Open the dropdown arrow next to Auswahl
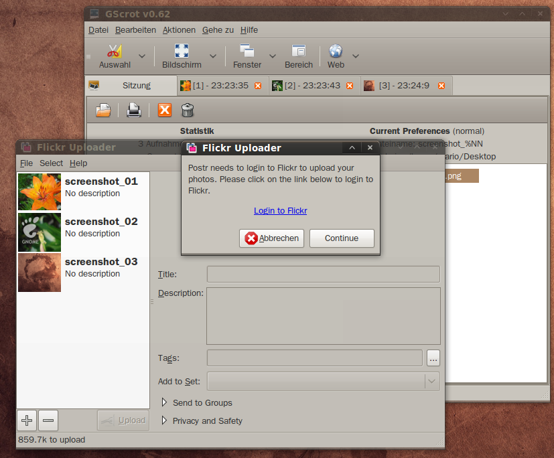554x458 pixels. tap(141, 56)
